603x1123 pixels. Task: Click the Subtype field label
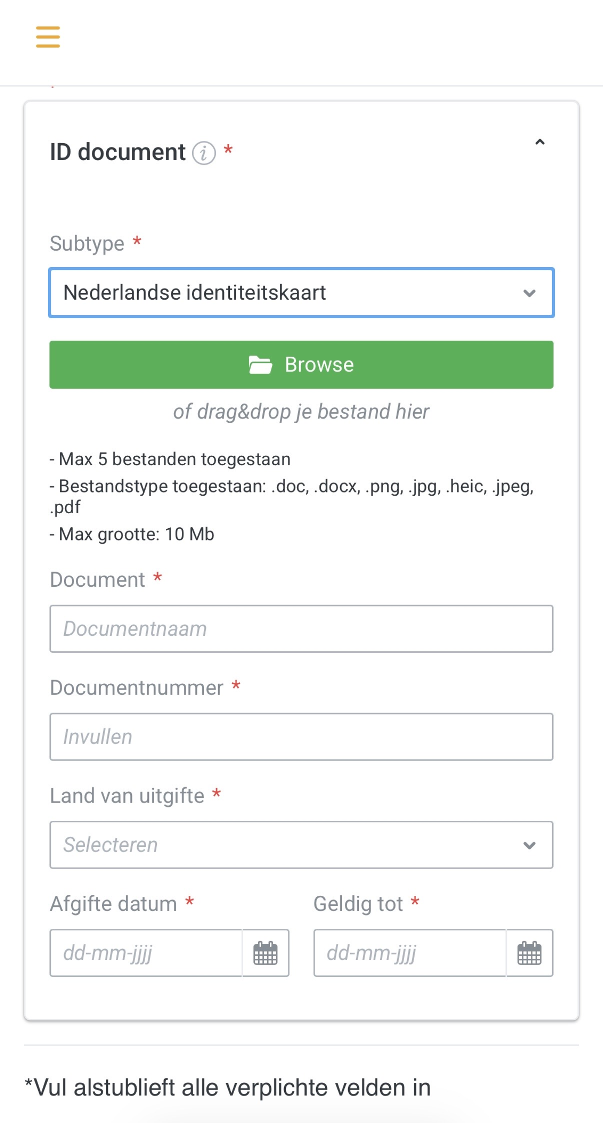(x=87, y=244)
